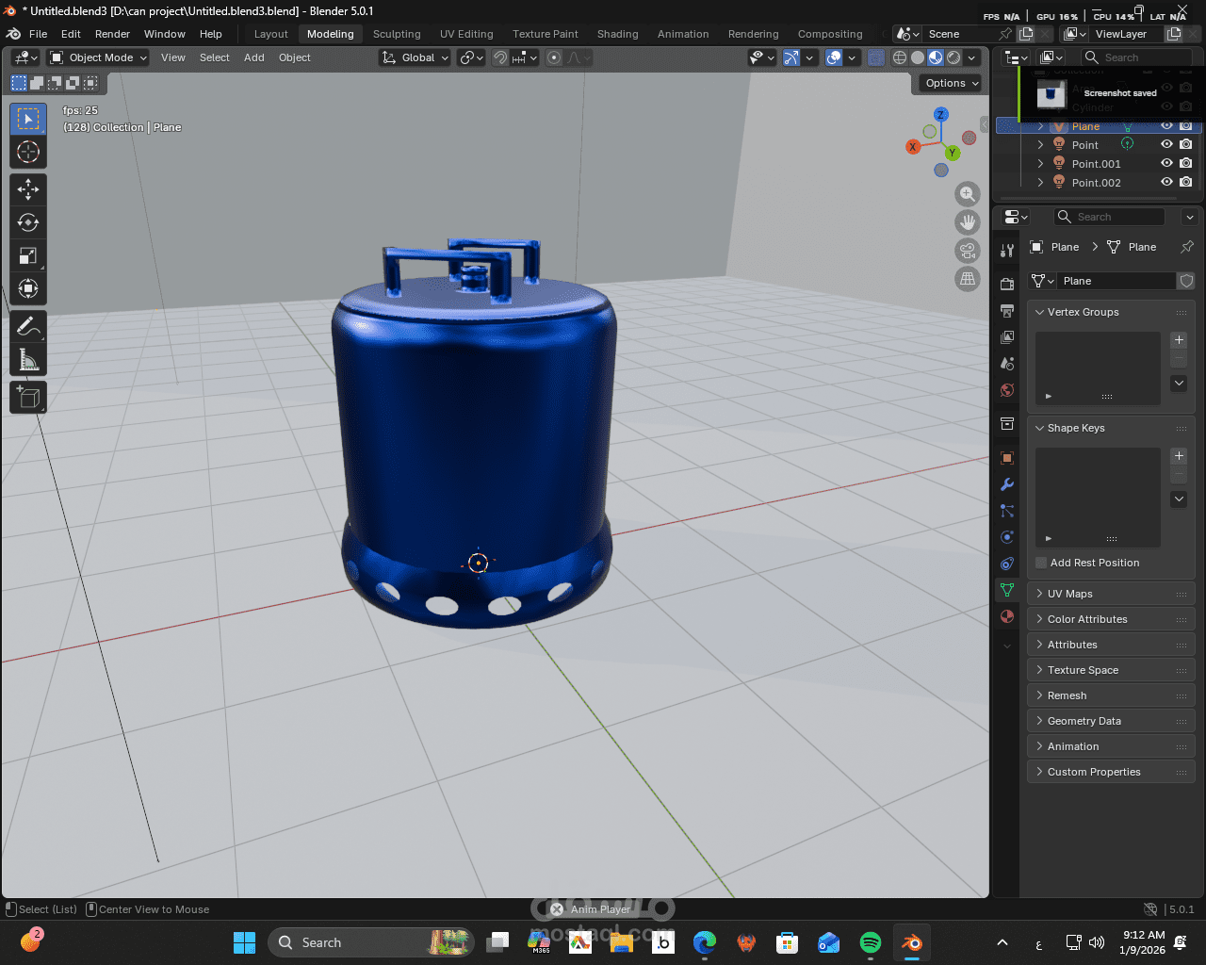The height and width of the screenshot is (965, 1206).
Task: Hide the Point light in viewport
Action: [1166, 144]
